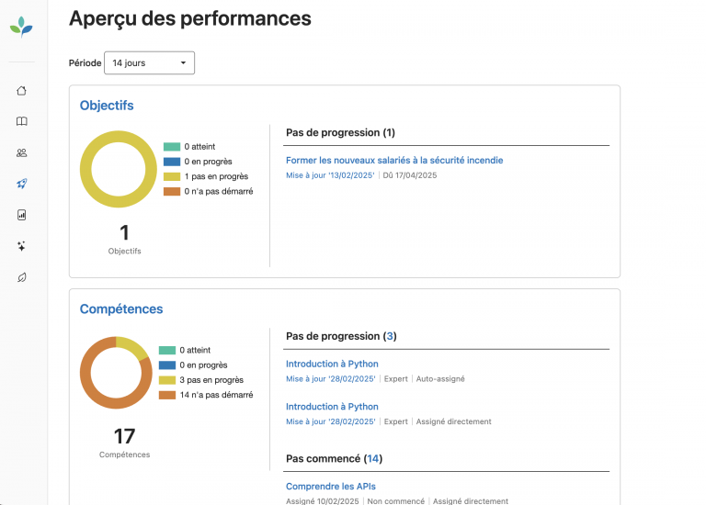Click the sparkle stars icon
706x505 pixels.
click(21, 246)
